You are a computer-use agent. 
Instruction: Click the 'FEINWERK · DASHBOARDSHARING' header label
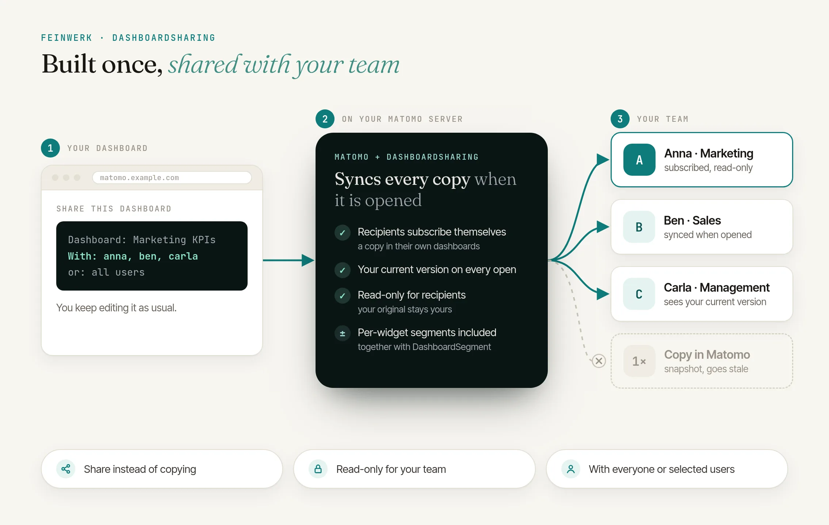(128, 38)
